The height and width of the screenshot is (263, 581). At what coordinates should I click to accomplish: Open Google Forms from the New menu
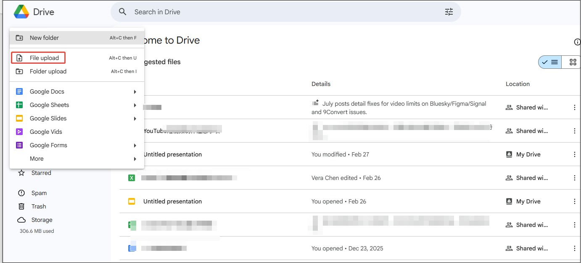[48, 145]
